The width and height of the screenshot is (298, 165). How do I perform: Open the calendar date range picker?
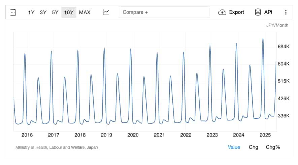pos(13,12)
